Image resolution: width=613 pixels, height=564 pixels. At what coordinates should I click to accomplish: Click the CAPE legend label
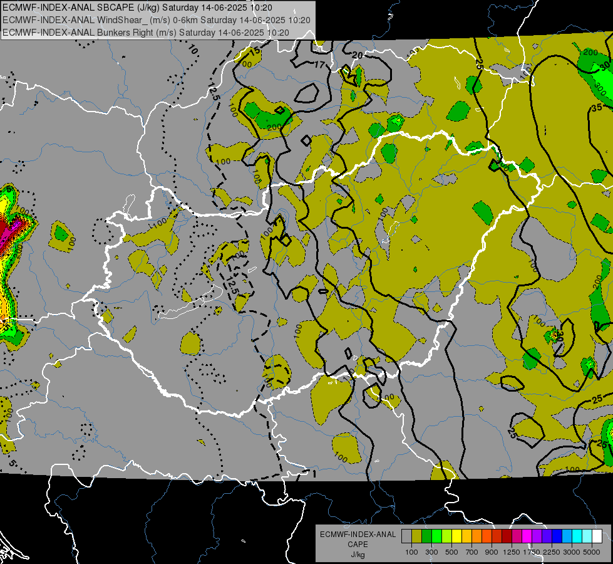pyautogui.click(x=358, y=544)
